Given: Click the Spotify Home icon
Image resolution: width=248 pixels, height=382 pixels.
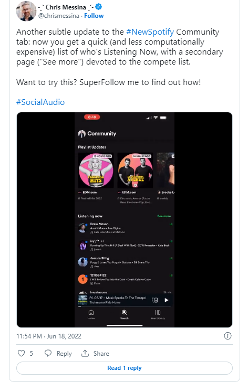Looking at the screenshot, I should [91, 313].
